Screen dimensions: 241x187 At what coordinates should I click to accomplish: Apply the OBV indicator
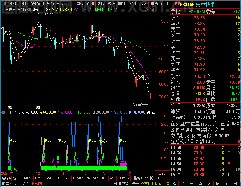click(x=104, y=178)
